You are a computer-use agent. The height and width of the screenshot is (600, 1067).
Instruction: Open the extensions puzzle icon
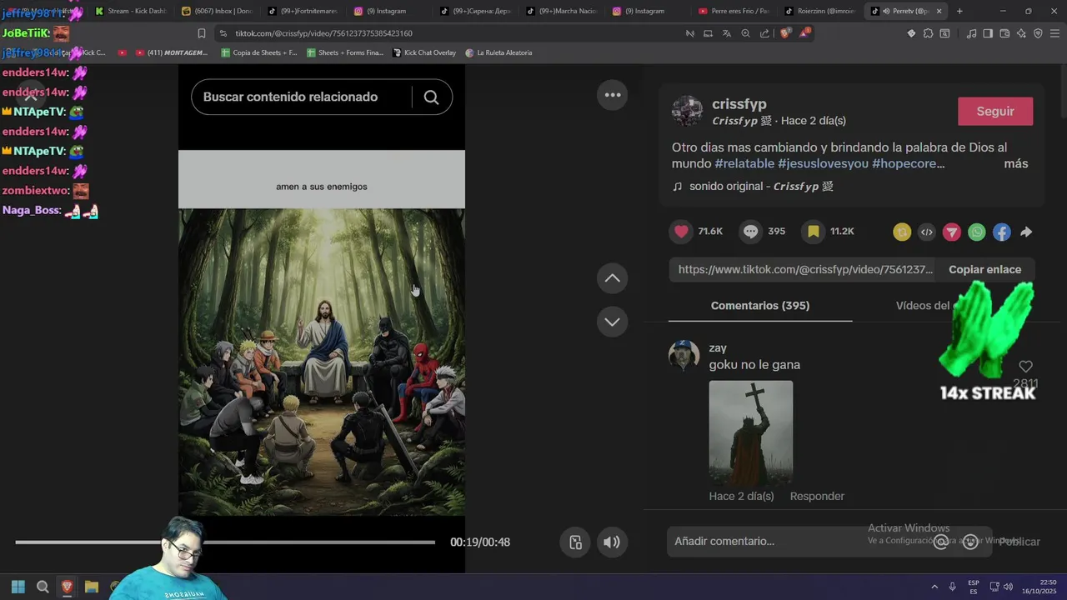pyautogui.click(x=928, y=33)
